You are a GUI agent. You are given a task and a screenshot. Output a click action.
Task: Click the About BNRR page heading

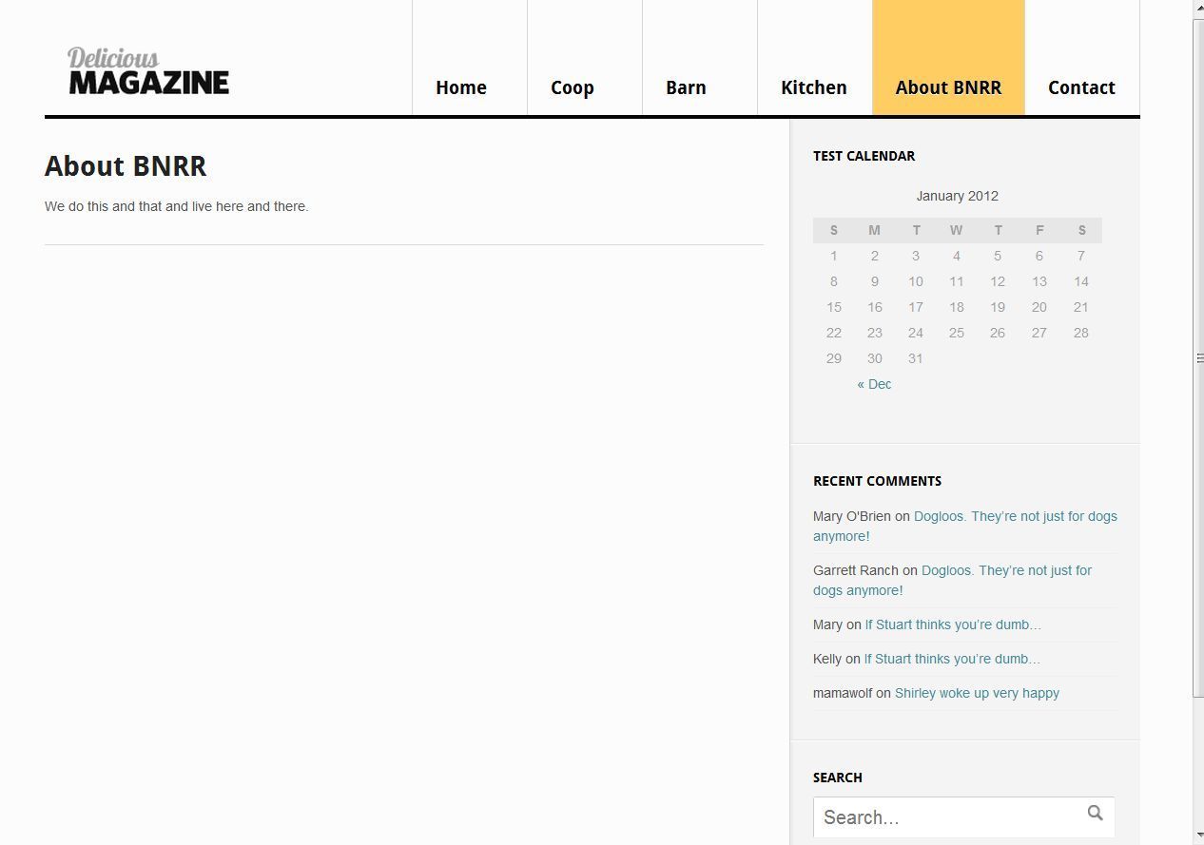coord(126,166)
